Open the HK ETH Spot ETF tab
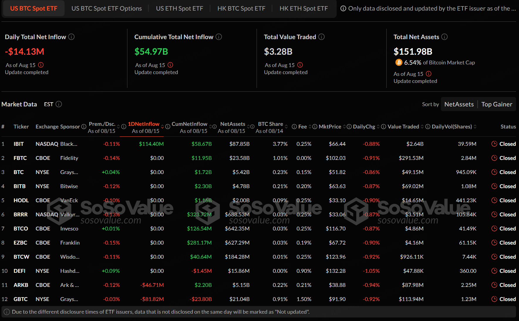Viewport: 519px width, 321px height. [304, 9]
